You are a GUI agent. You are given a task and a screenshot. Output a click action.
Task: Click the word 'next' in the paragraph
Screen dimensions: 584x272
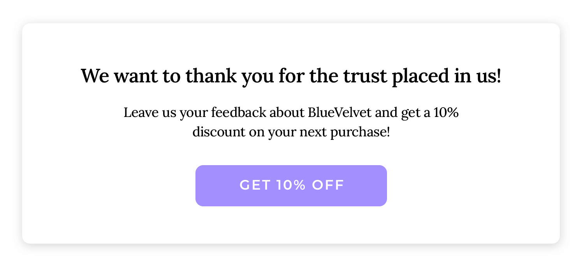[x=313, y=133]
